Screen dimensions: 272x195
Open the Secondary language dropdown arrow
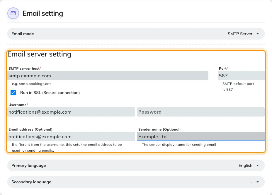(x=258, y=182)
